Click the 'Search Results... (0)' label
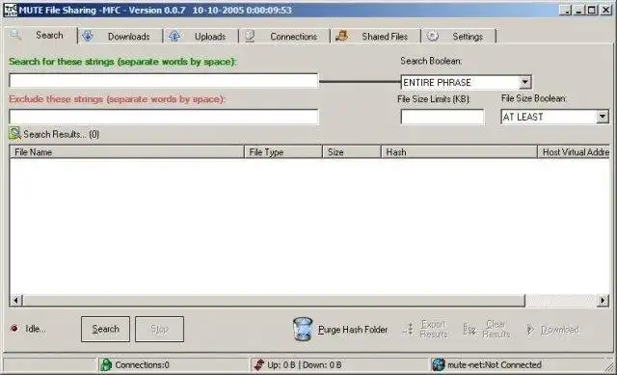 pos(61,134)
